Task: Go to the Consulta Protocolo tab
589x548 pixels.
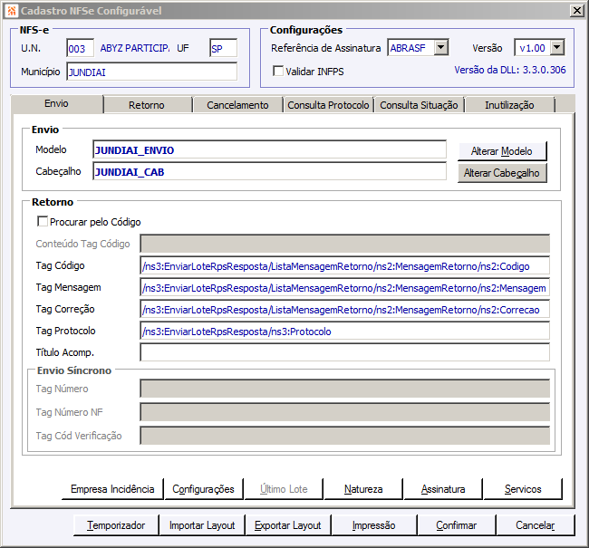Action: (x=328, y=105)
